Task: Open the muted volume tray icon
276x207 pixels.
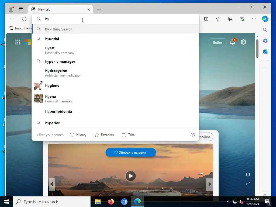Action: (x=241, y=202)
